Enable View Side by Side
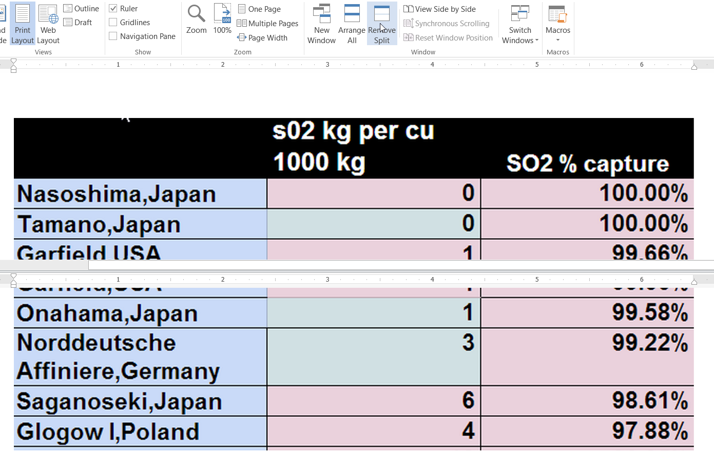The width and height of the screenshot is (714, 473). [x=440, y=9]
